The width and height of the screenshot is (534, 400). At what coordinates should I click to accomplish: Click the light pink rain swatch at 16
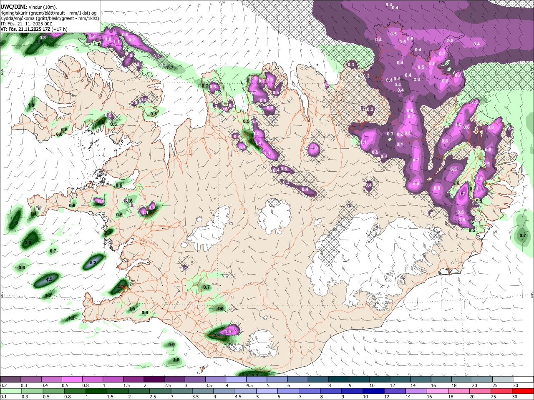pyautogui.click(x=438, y=391)
